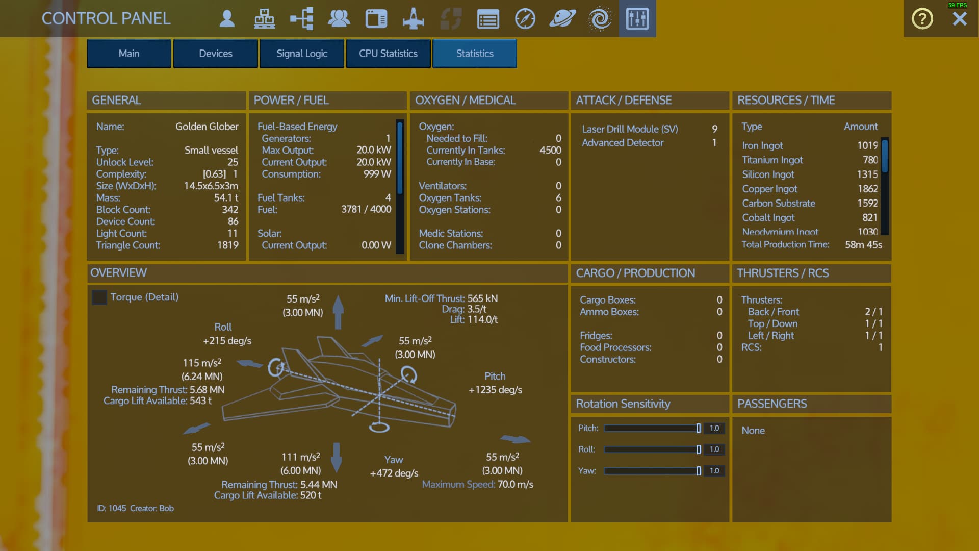The width and height of the screenshot is (979, 551).
Task: Select the Iron Ingot resource row
Action: point(810,145)
